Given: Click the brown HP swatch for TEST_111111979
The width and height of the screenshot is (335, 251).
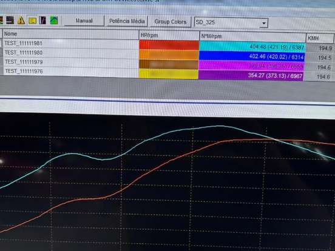Looking at the screenshot, I should [169, 64].
